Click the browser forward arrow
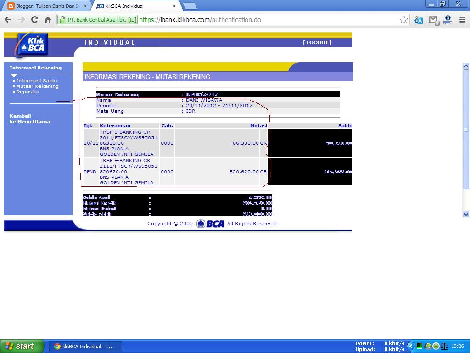Viewport: 470px width, 353px height. pos(21,20)
